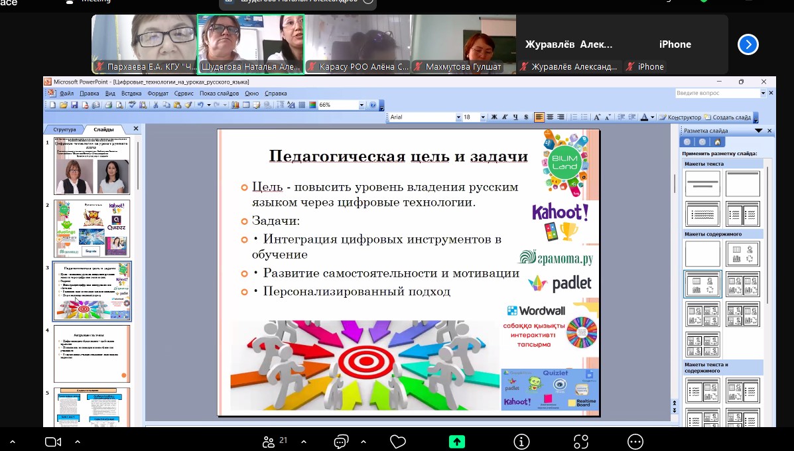
Task: Open the Arial font name dropdown
Action: pyautogui.click(x=458, y=117)
